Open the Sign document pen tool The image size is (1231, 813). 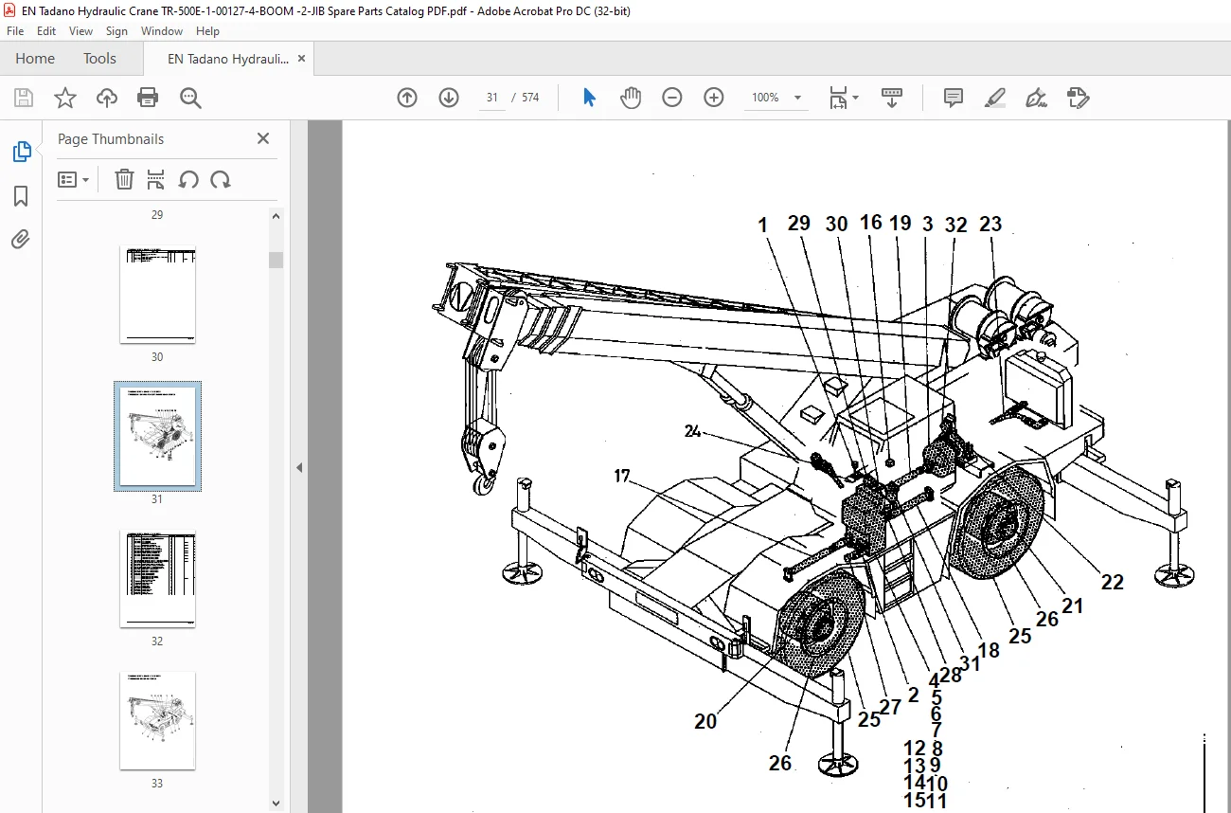coord(1037,98)
